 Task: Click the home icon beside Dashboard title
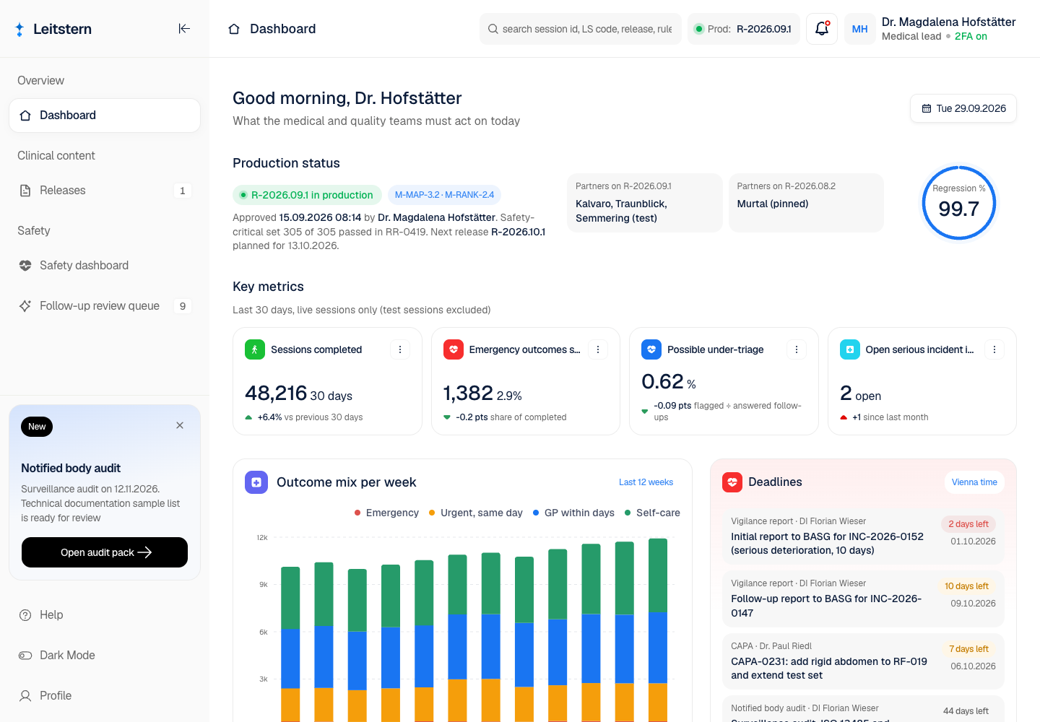234,29
